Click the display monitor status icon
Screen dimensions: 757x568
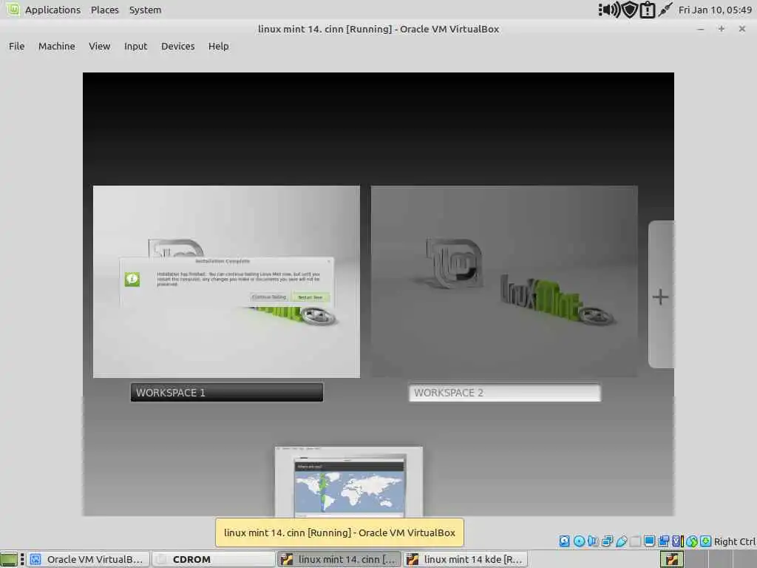click(x=649, y=541)
